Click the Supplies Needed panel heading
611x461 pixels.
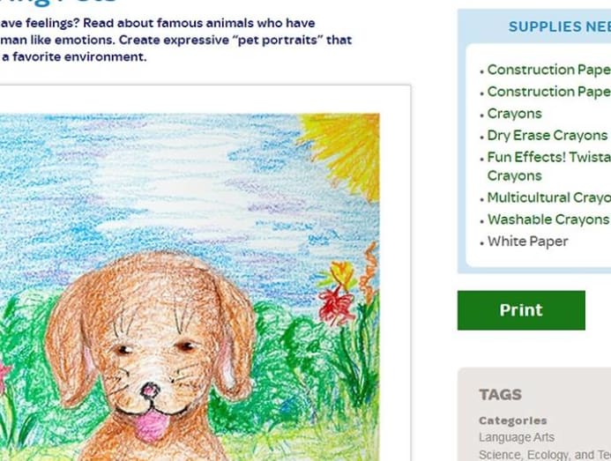click(x=560, y=27)
